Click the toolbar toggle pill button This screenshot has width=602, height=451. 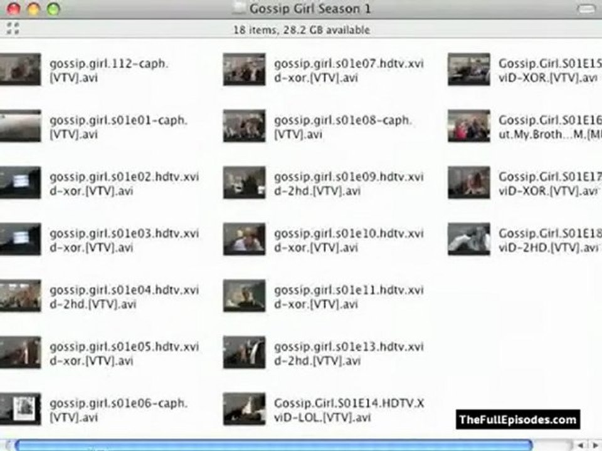coord(586,8)
